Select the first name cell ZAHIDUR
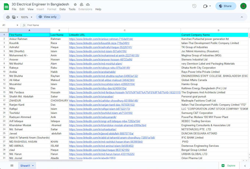 tap(29, 101)
